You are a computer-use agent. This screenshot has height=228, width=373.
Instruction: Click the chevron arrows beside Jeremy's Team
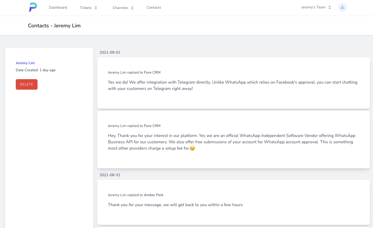[x=330, y=7]
